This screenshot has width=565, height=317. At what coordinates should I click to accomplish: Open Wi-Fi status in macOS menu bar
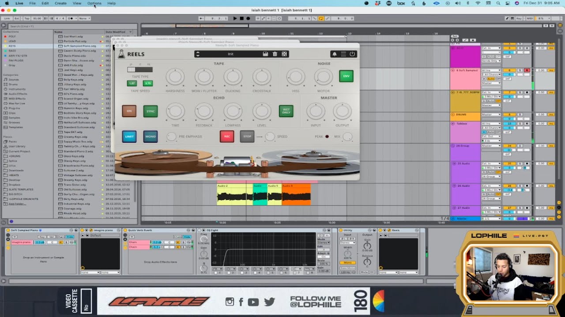478,3
